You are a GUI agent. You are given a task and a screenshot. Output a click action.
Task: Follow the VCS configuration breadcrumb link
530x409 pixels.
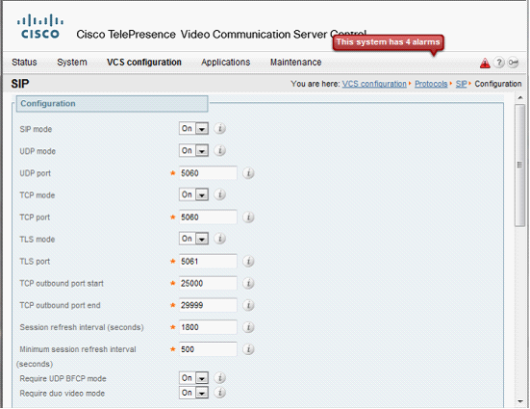374,84
